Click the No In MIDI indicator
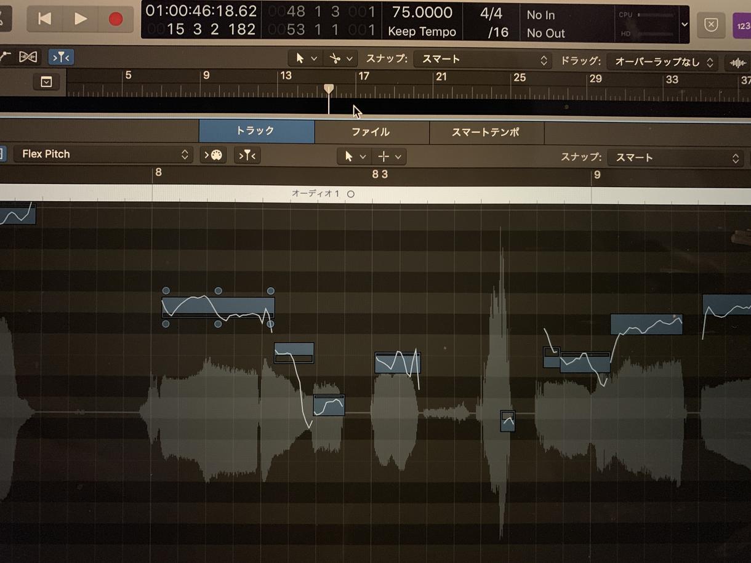This screenshot has width=751, height=563. [x=540, y=15]
